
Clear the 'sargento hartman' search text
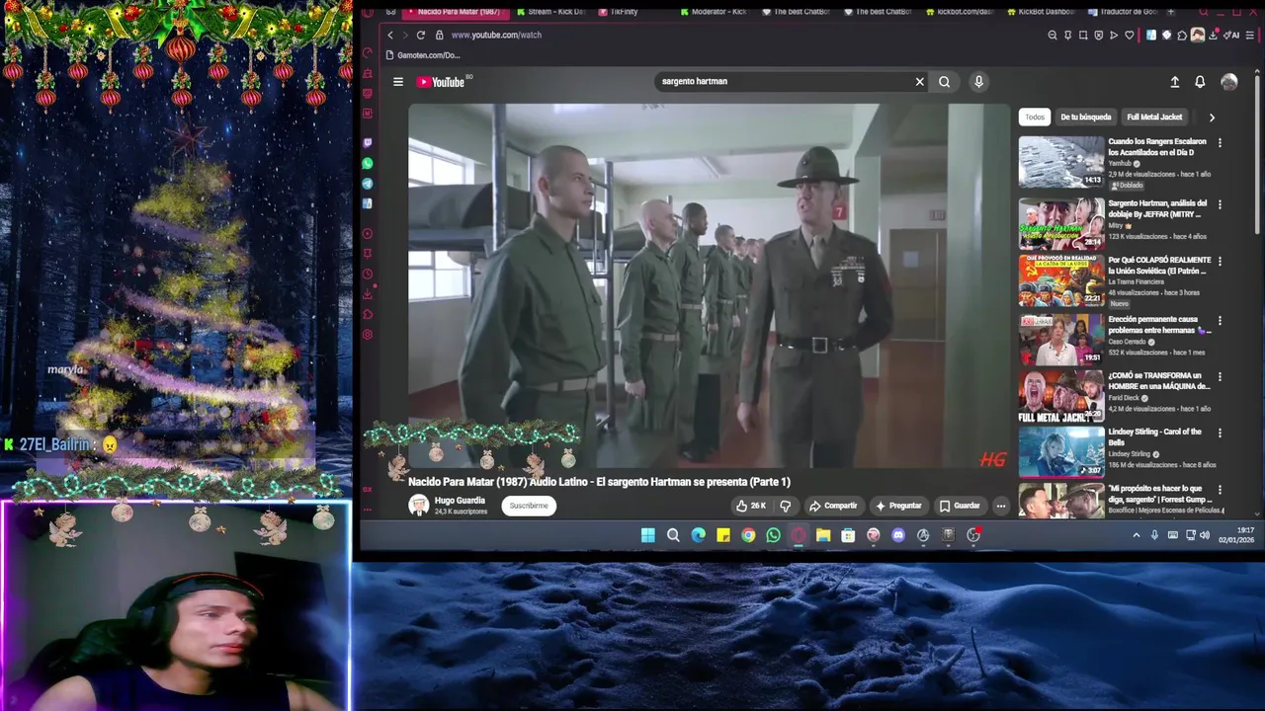coord(919,82)
